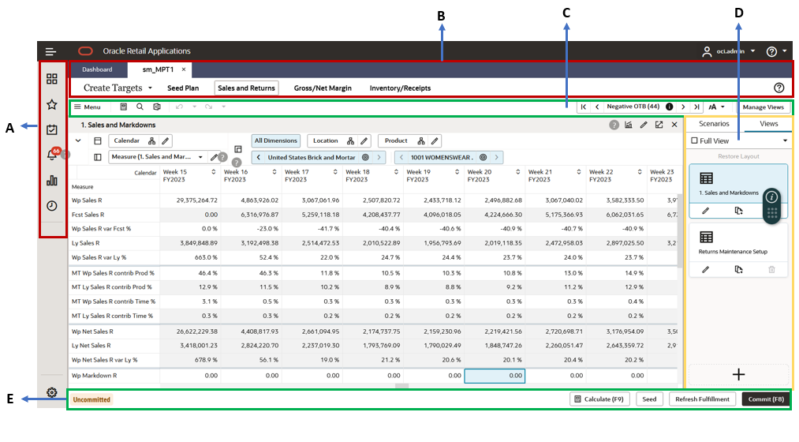Viewport: 799px width, 442px height.
Task: Open the oci.admin user dropdown
Action: pos(752,51)
